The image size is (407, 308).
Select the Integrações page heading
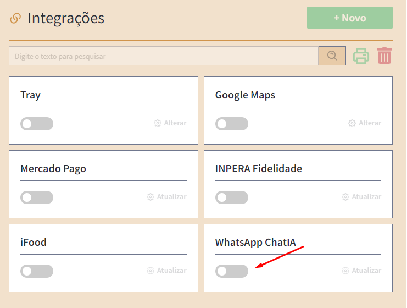click(x=66, y=19)
